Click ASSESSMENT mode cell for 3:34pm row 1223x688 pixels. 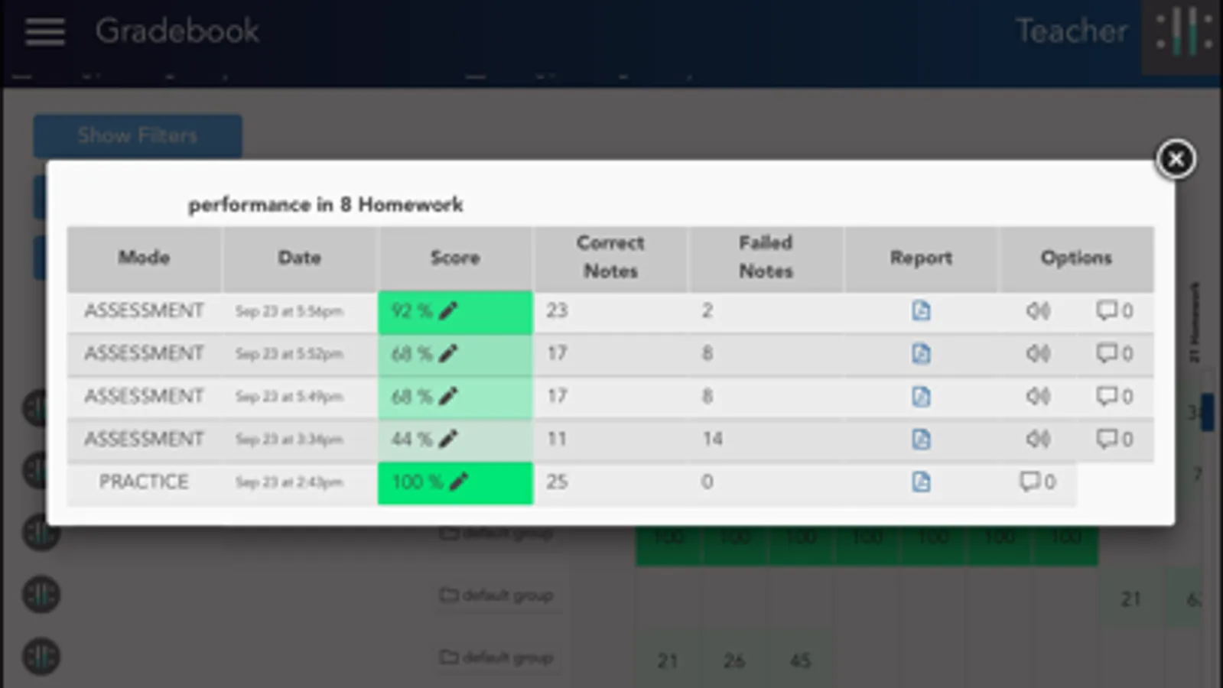click(x=144, y=439)
